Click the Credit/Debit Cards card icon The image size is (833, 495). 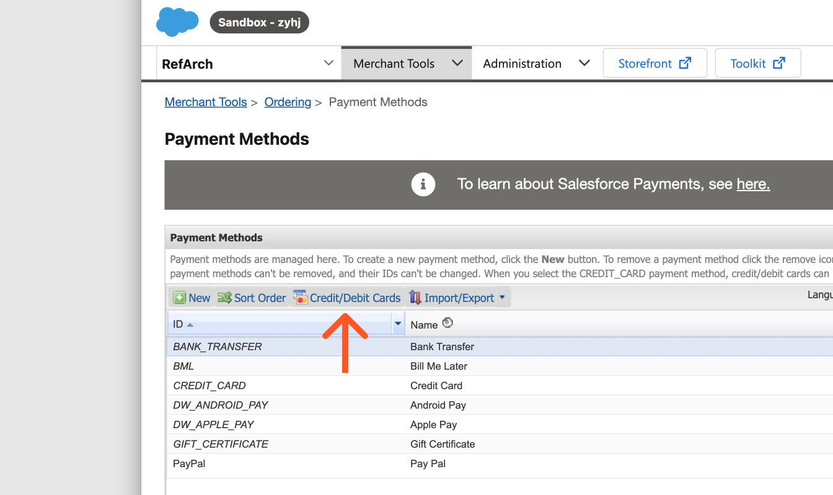coord(301,298)
